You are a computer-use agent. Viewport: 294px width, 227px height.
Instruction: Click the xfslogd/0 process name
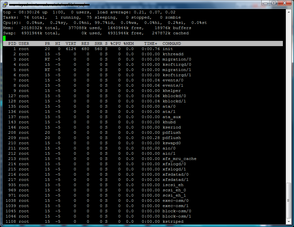click(174, 164)
